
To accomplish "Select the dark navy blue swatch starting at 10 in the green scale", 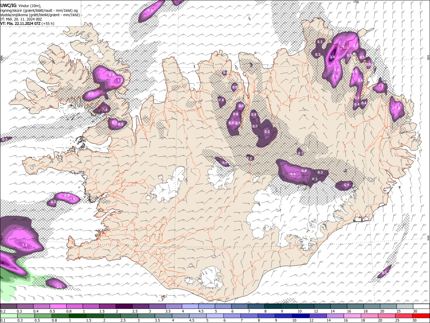I will click(x=300, y=316).
